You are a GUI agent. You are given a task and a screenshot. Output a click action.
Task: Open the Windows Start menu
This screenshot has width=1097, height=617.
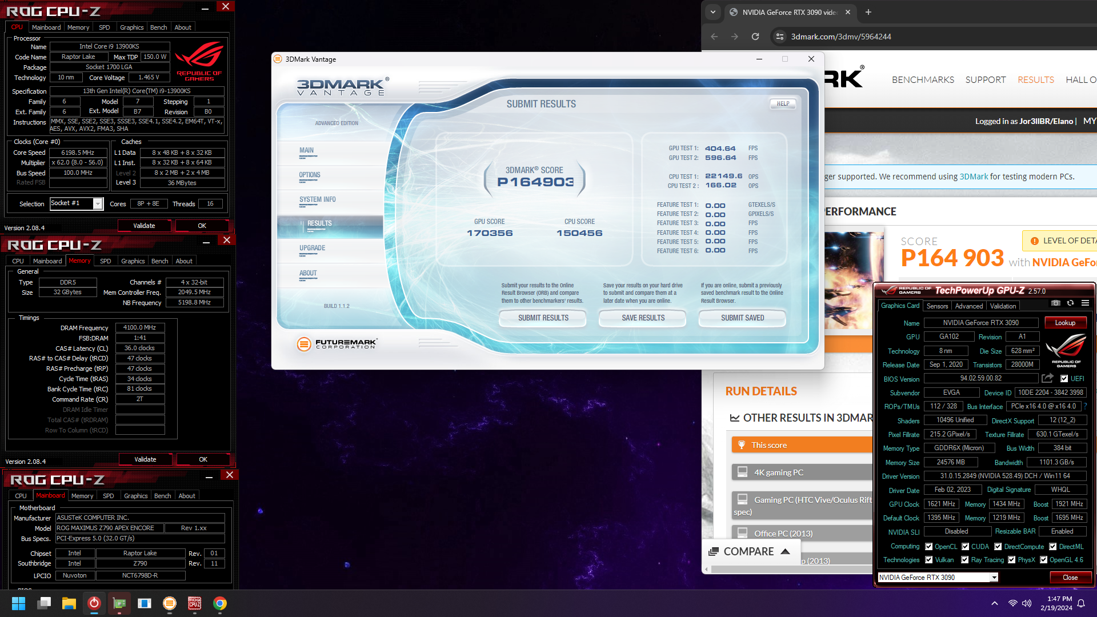(18, 603)
